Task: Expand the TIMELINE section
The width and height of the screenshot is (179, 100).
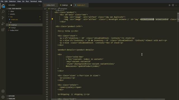Action: pos(24,99)
